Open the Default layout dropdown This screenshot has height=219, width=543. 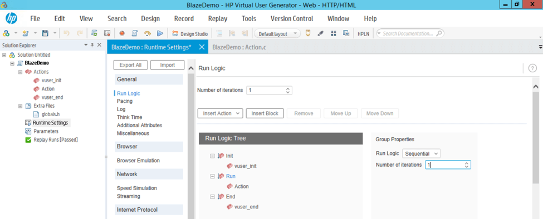(277, 34)
